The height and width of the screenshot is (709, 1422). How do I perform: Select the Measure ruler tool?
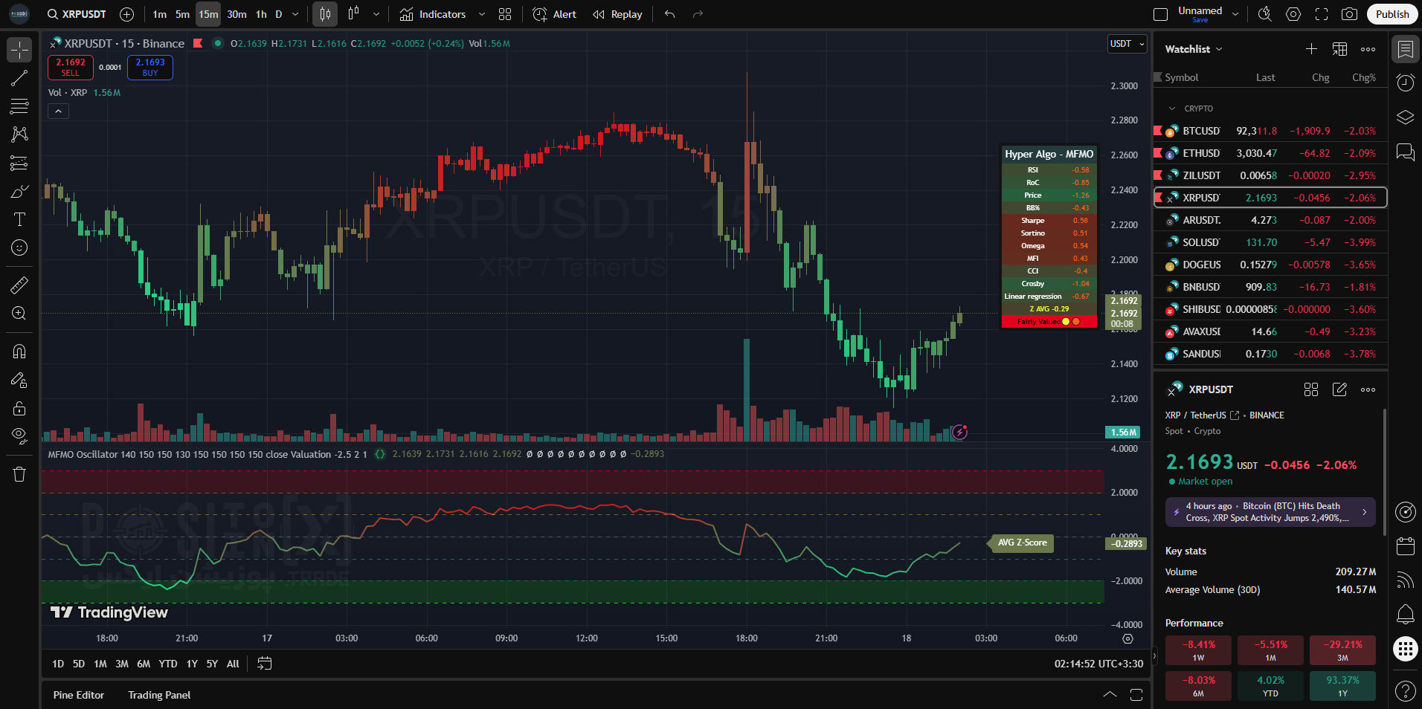[x=19, y=285]
